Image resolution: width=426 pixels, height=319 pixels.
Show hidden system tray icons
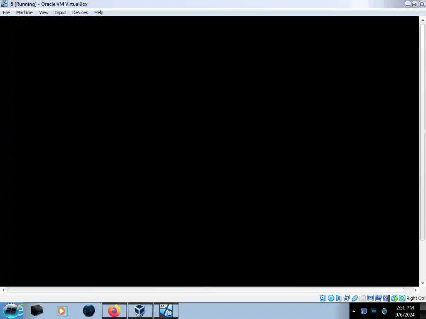(x=354, y=311)
